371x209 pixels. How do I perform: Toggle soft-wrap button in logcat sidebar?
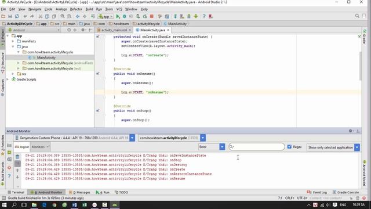pyautogui.click(x=17, y=164)
